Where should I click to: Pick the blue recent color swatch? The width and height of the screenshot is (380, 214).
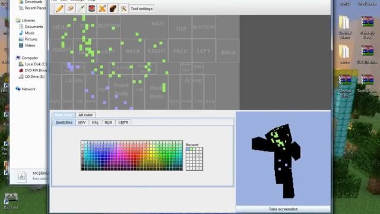click(188, 149)
